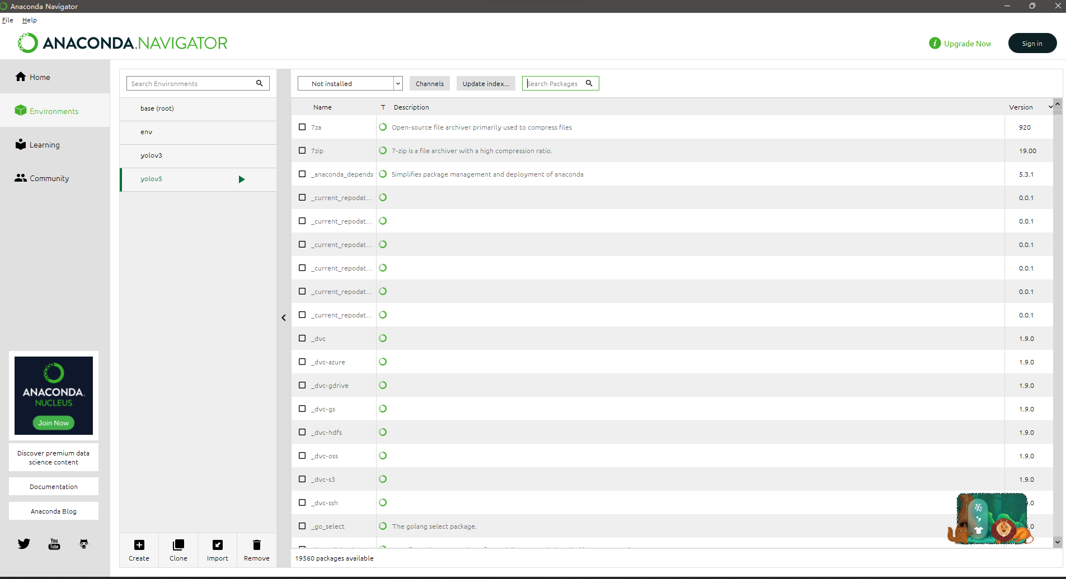Click the Update index button
Viewport: 1066px width, 579px height.
[486, 83]
